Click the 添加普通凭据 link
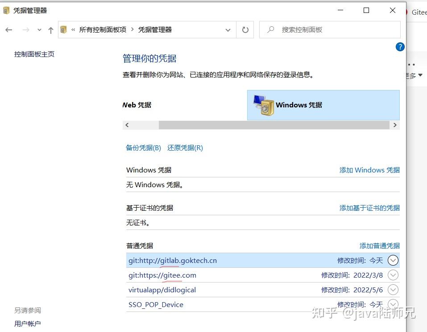Image resolution: width=427 pixels, height=332 pixels. tap(379, 246)
